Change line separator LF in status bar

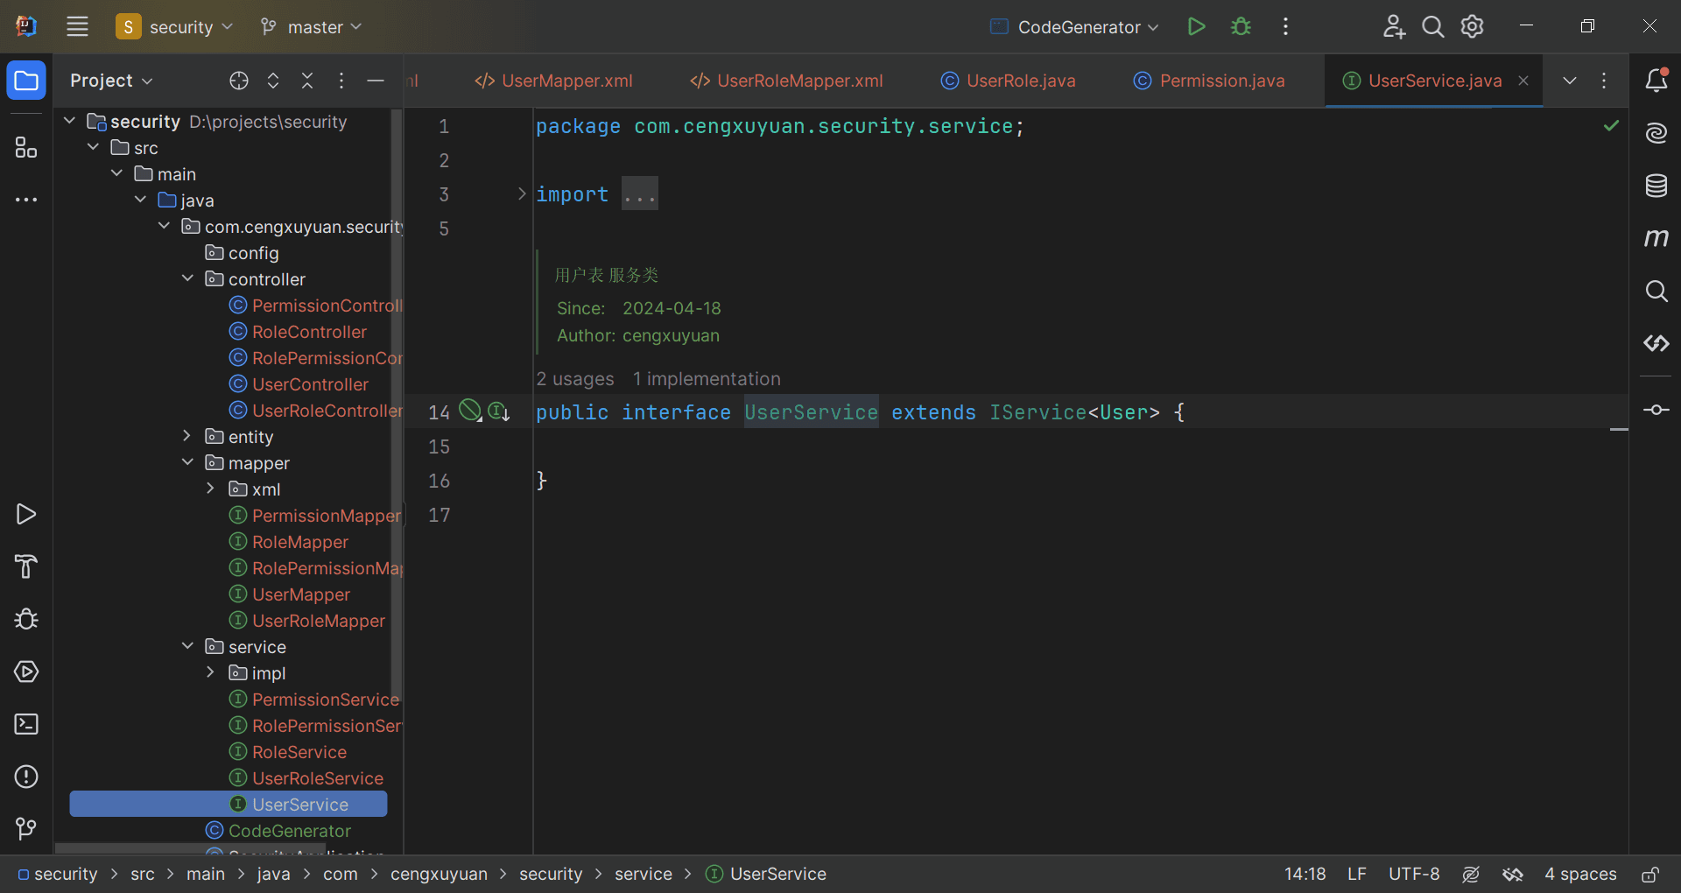1357,874
